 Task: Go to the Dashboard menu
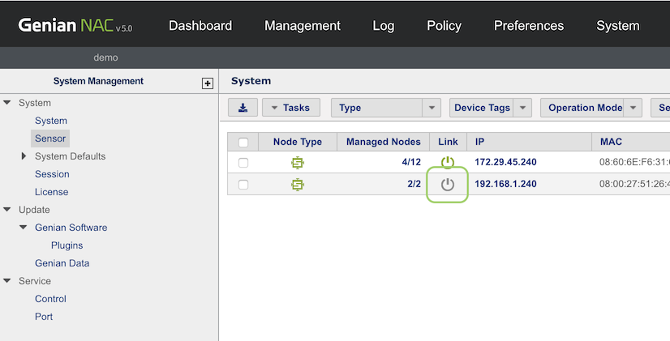[x=200, y=26]
